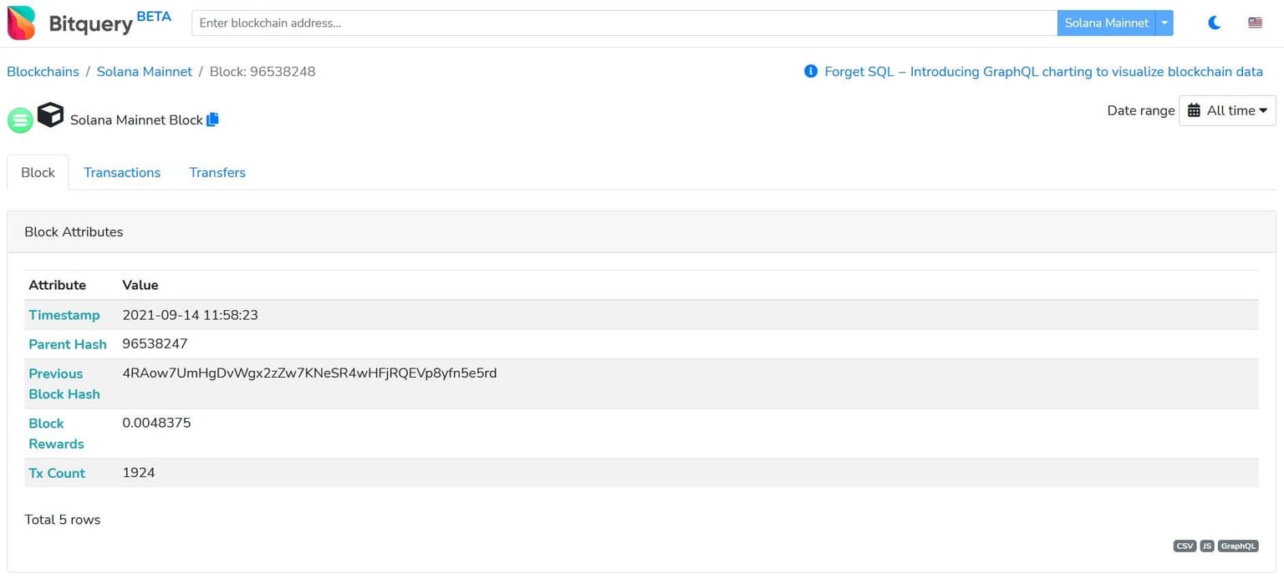Switch to the Transactions tab
The image size is (1284, 584).
(x=122, y=172)
